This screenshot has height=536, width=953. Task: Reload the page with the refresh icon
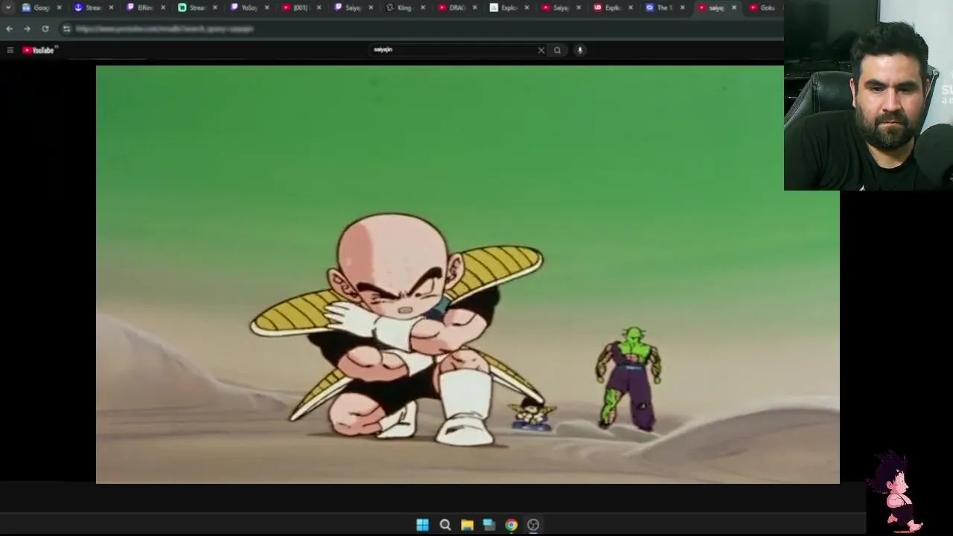pyautogui.click(x=45, y=28)
